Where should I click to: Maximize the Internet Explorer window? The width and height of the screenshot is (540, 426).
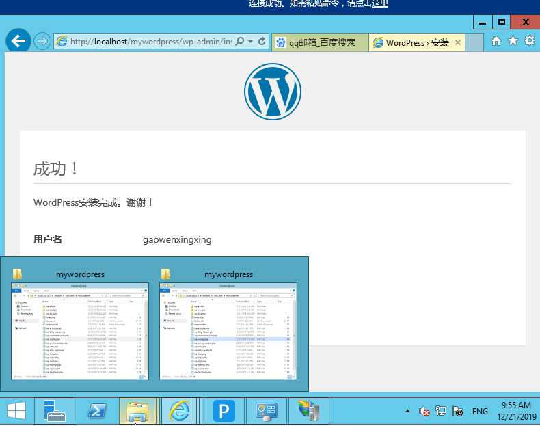(502, 23)
